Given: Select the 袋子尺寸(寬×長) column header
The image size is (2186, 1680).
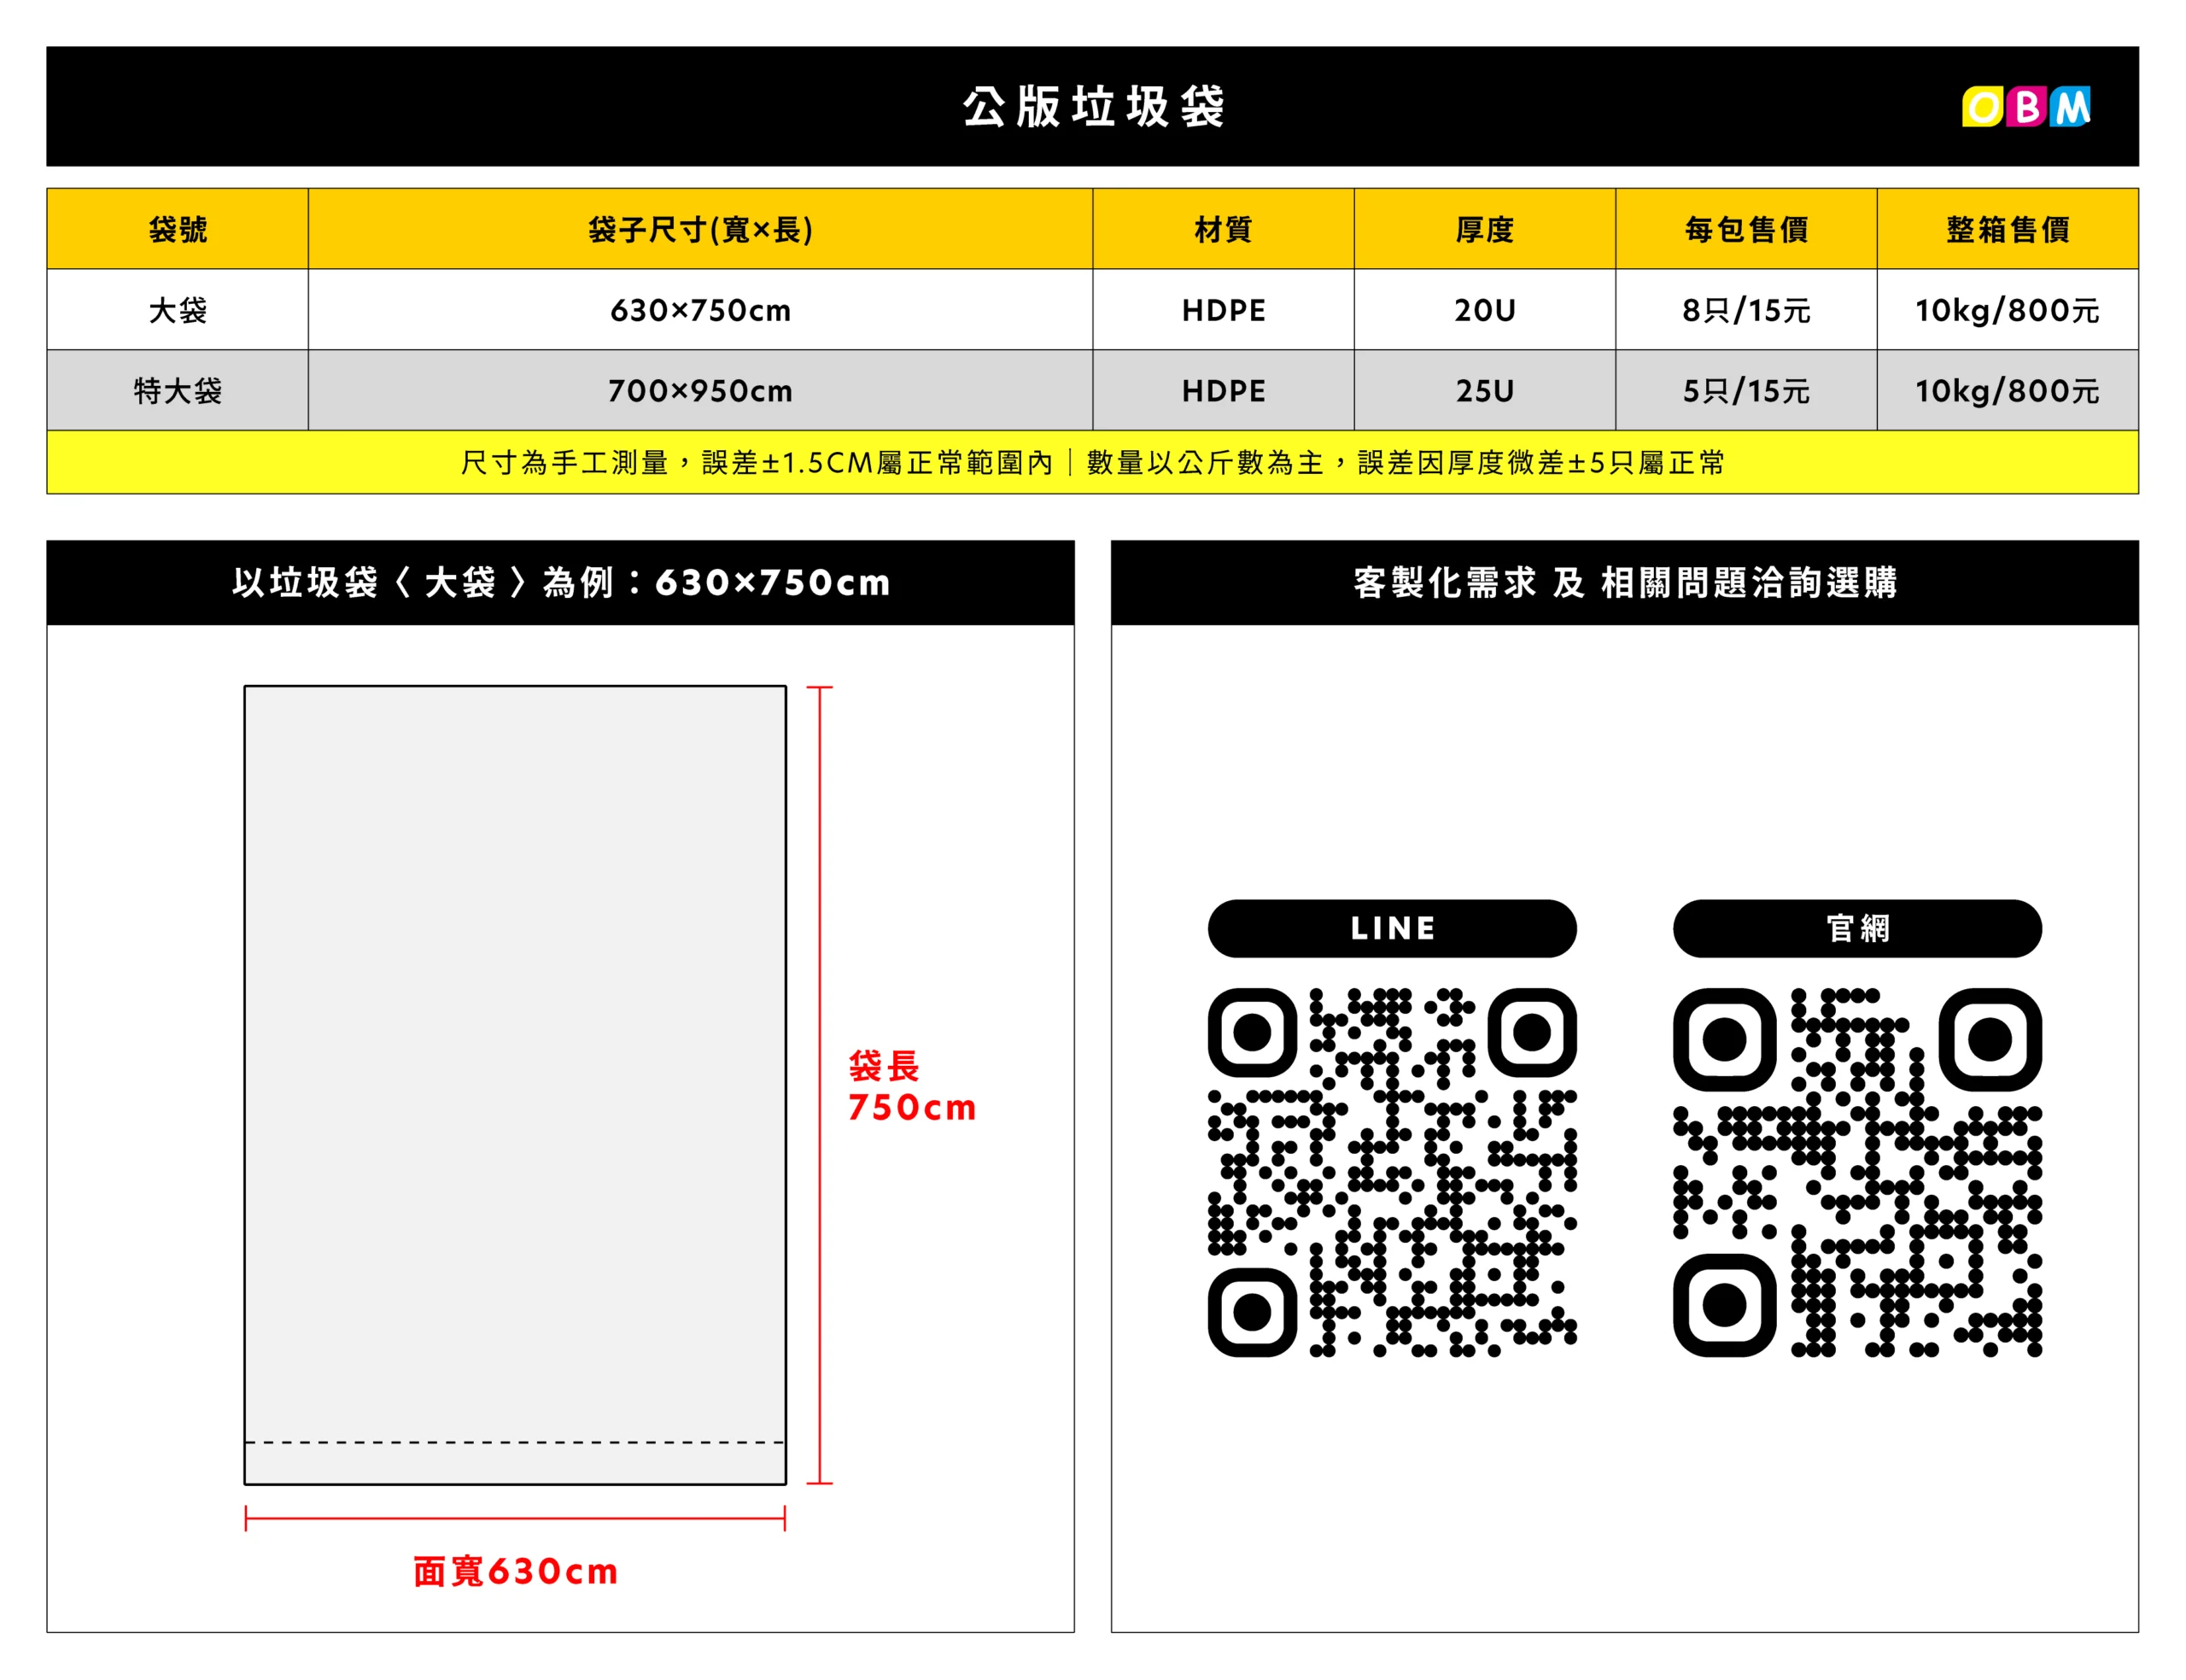Looking at the screenshot, I should [x=699, y=229].
